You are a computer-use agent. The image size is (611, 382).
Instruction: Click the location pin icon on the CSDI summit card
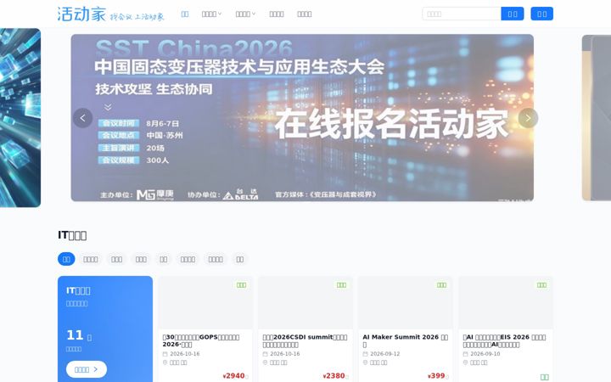click(265, 362)
